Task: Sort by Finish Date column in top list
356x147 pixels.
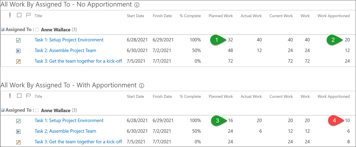Action: click(162, 16)
